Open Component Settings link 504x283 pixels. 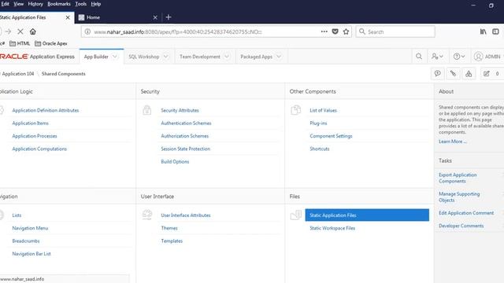coord(331,136)
